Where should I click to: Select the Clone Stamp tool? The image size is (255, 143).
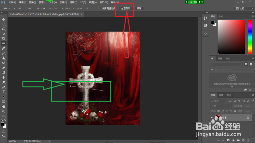(x=3, y=58)
